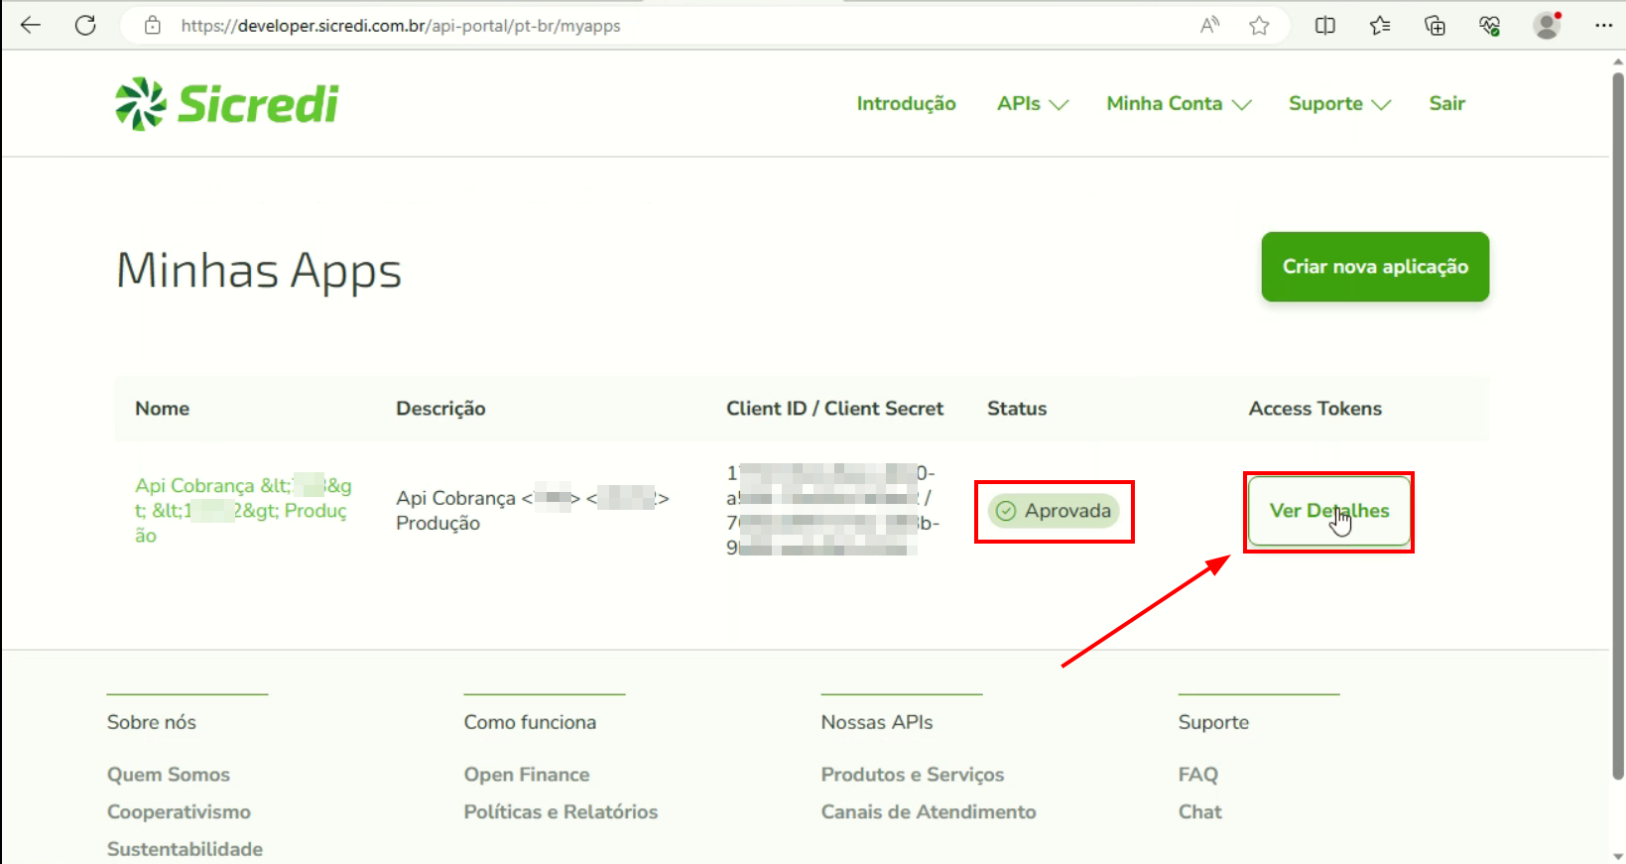Open the Favorites list icon
This screenshot has width=1626, height=864.
(x=1380, y=26)
